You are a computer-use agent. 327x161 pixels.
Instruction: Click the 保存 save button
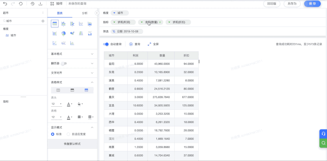[312, 4]
